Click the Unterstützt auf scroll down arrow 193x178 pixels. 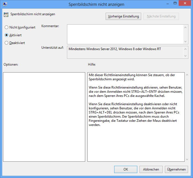186,56
